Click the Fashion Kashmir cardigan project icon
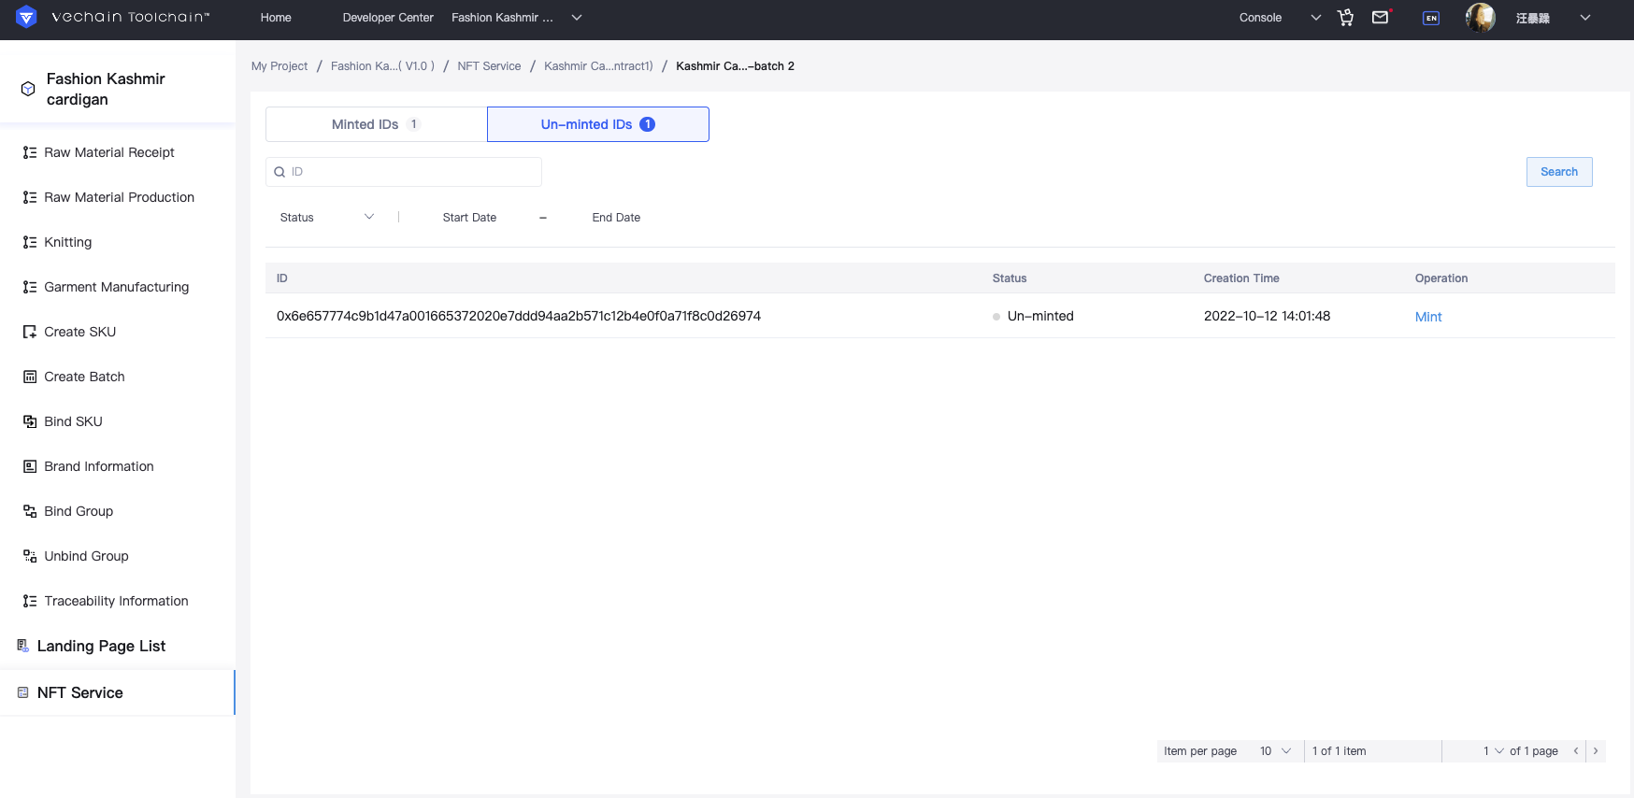The width and height of the screenshot is (1634, 798). [28, 89]
